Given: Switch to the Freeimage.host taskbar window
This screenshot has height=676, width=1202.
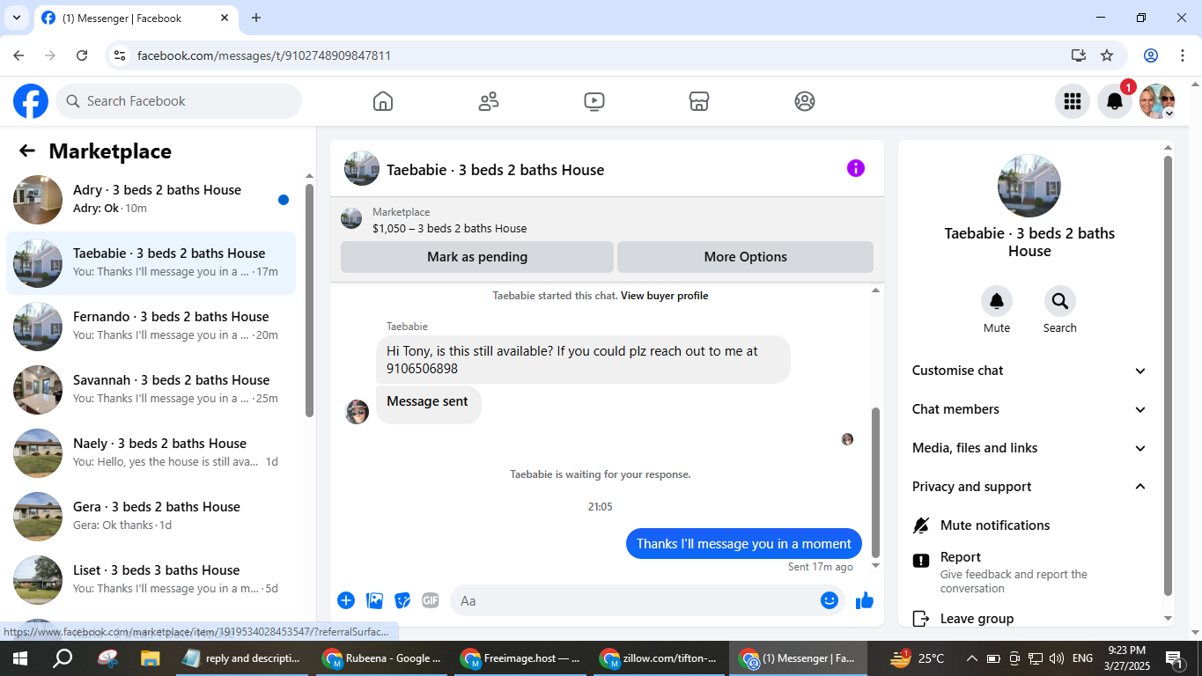Looking at the screenshot, I should pyautogui.click(x=520, y=658).
